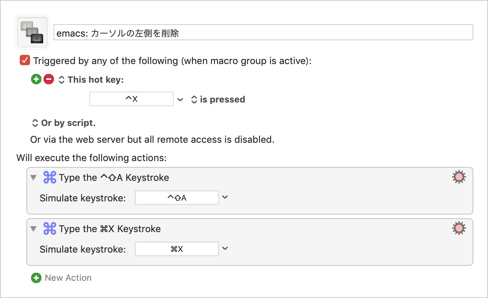Change the 'is pressed' popup option
The width and height of the screenshot is (488, 298).
click(218, 100)
